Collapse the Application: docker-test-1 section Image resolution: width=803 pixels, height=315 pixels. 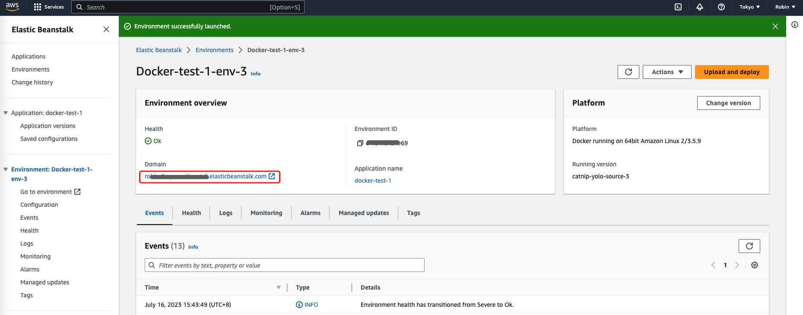(6, 113)
